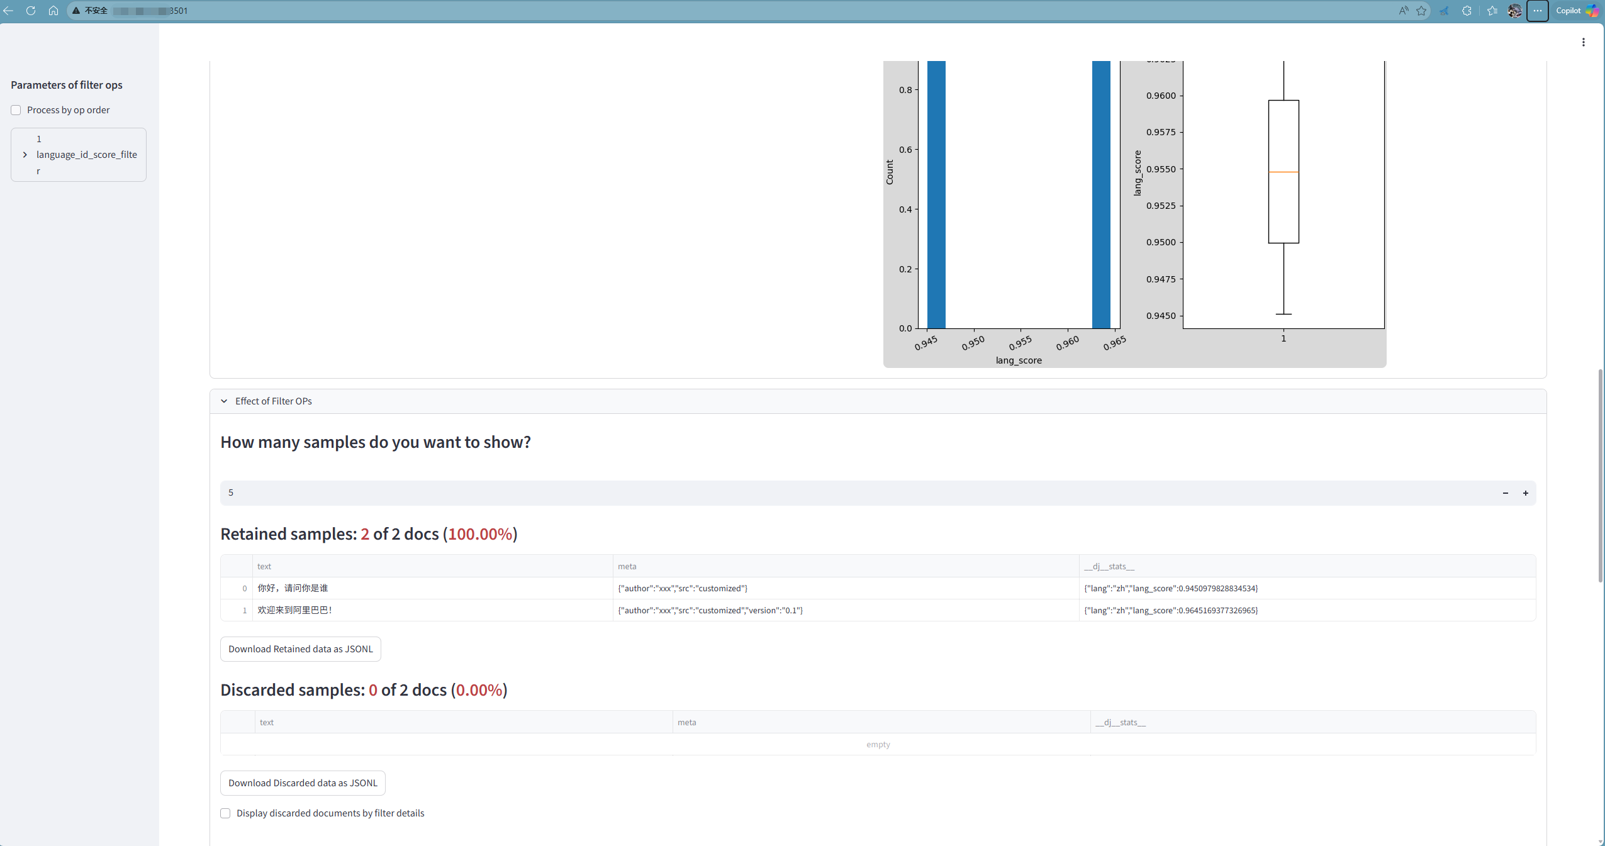The image size is (1605, 846).
Task: Click Download Discarded data as JSONL
Action: click(x=303, y=783)
